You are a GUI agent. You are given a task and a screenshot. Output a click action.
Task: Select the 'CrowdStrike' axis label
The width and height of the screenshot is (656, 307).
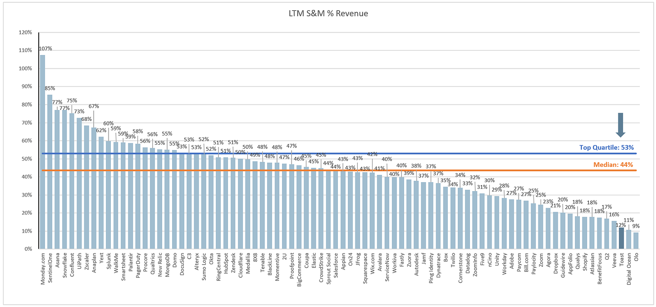321,266
